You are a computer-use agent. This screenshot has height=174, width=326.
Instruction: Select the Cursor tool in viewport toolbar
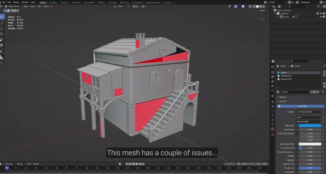tap(2, 22)
